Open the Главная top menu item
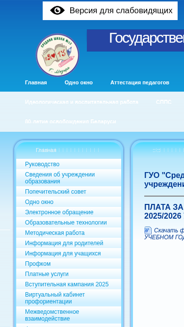Screen dimensions: 184x327 point(36,82)
